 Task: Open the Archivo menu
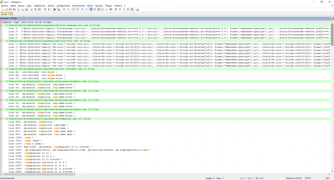tap(5, 6)
